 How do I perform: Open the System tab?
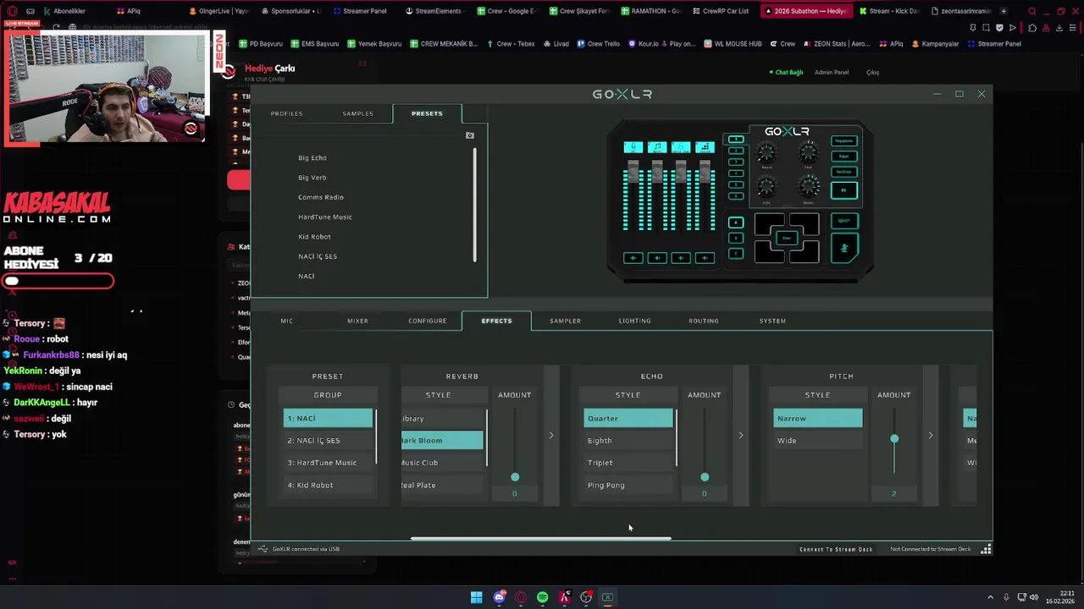(x=772, y=321)
